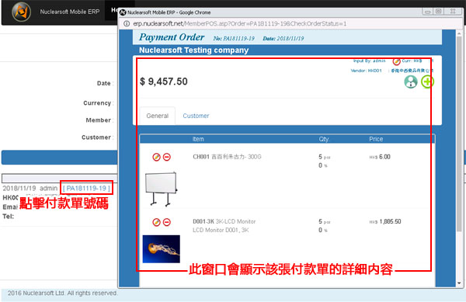Click the site info icon in address bar

point(127,23)
